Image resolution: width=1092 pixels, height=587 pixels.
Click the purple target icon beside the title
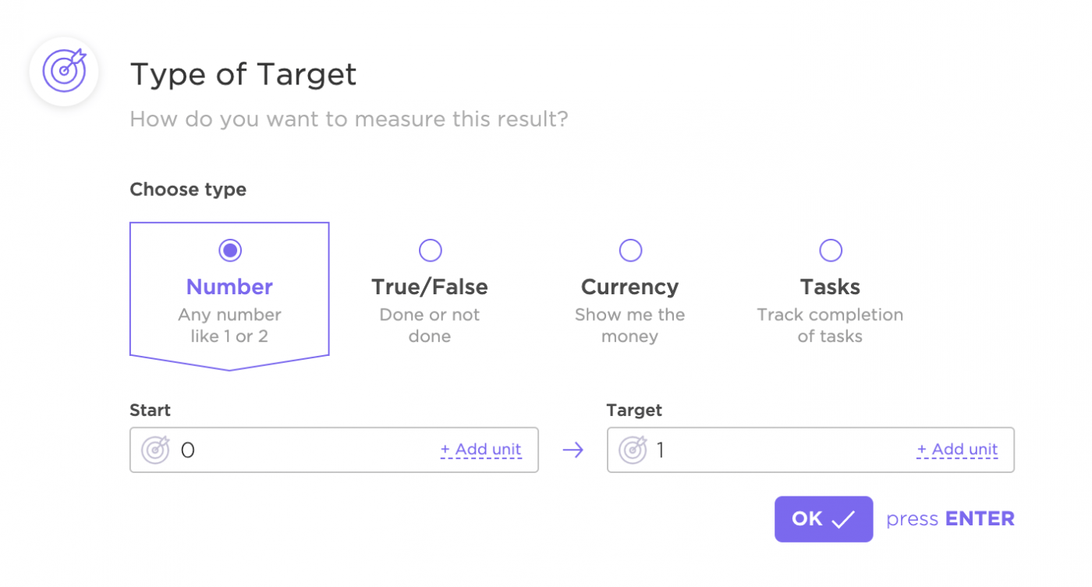64,71
